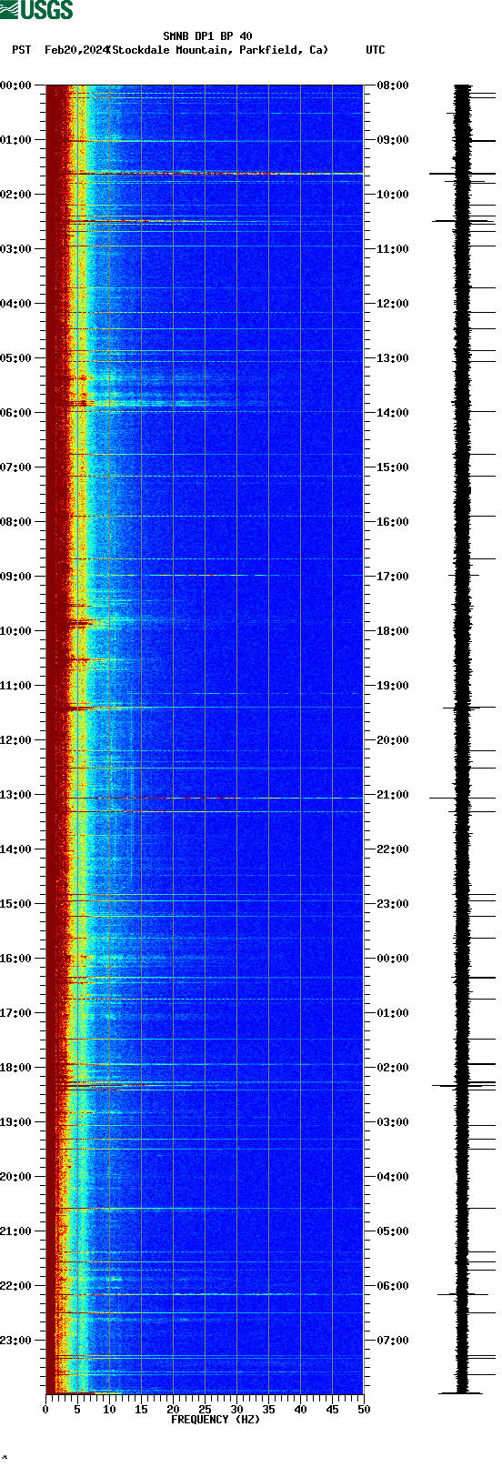Click the 09:00 PST time label on the left axis
This screenshot has height=1467, width=502.
[x=16, y=577]
